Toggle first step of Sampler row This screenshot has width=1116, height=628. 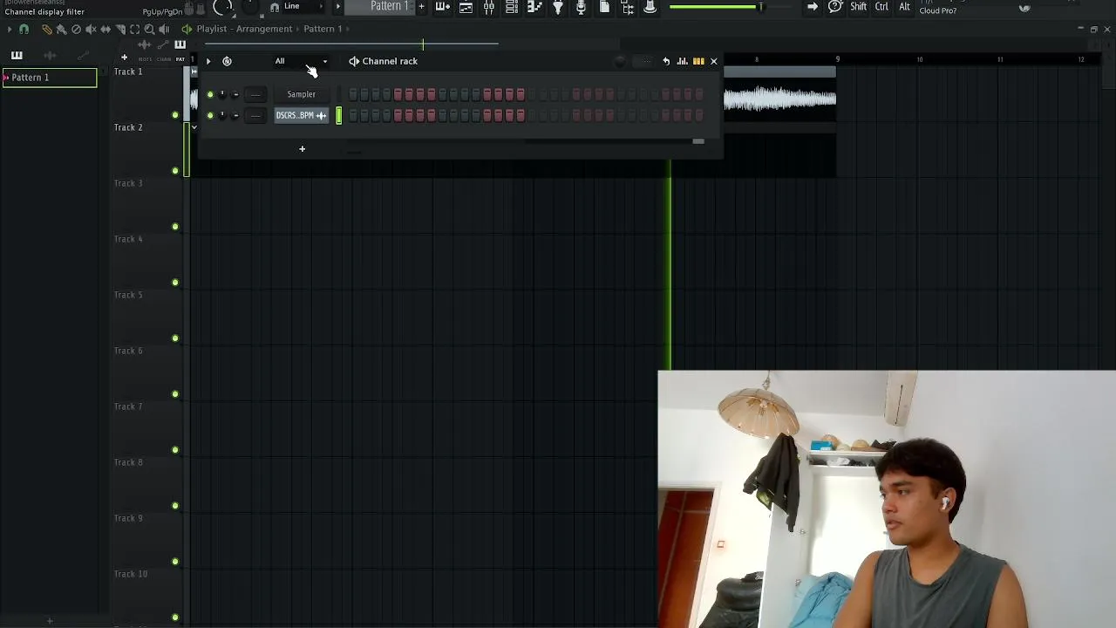coord(353,94)
